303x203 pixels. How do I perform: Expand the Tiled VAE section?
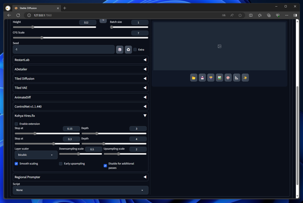coord(80,88)
